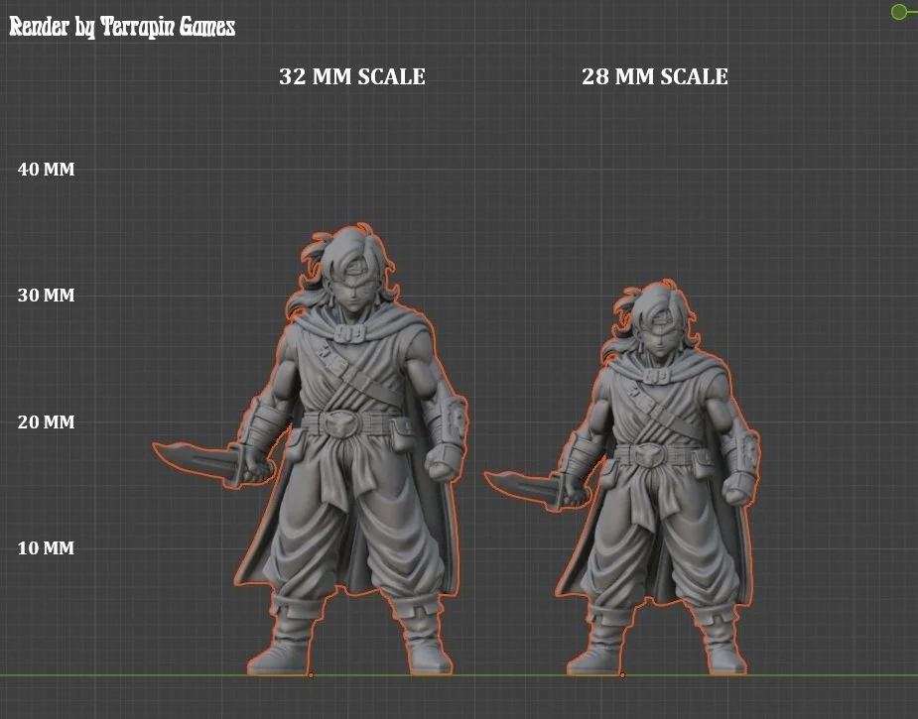
Task: Click the "10 MM" height label
Action: (47, 548)
